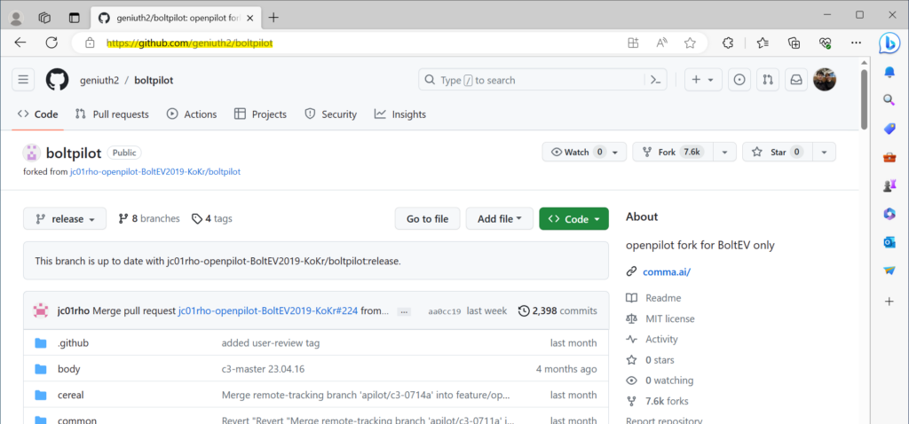The height and width of the screenshot is (424, 909).
Task: View the 2,398 commits history
Action: click(x=557, y=311)
